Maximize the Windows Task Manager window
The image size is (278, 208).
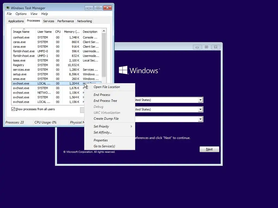pyautogui.click(x=98, y=8)
